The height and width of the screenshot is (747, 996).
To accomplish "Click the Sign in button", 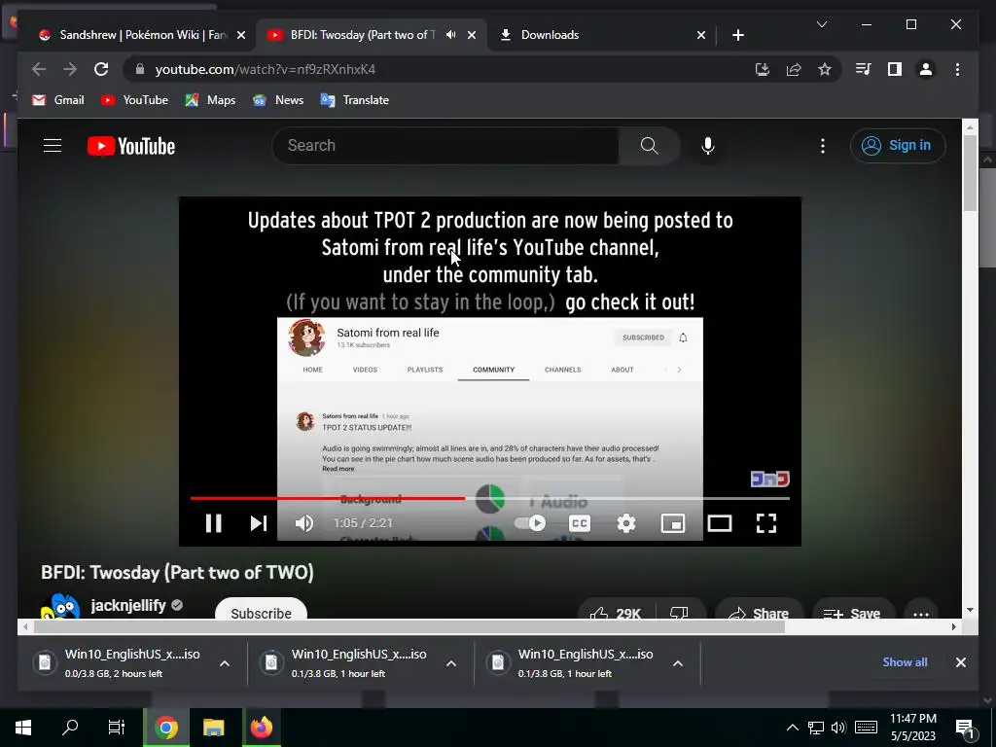I will pyautogui.click(x=898, y=146).
